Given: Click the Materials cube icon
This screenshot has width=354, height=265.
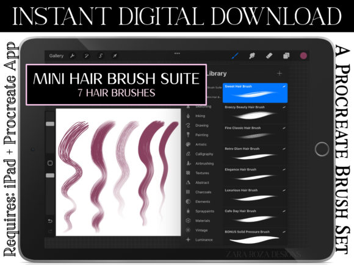Looking at the screenshot, I should (x=188, y=221).
